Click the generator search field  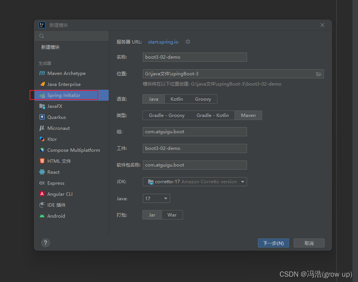(72, 36)
